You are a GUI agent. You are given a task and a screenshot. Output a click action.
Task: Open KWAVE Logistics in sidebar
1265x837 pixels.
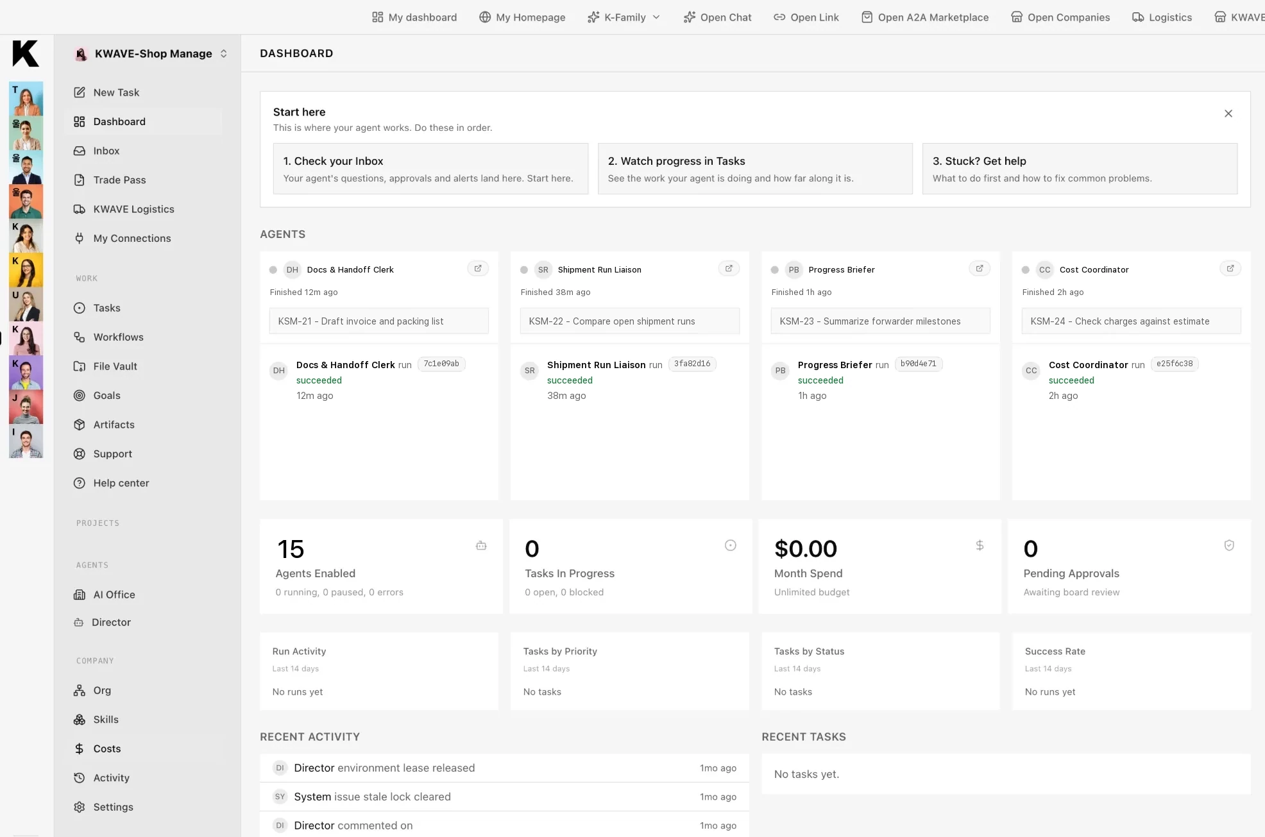tap(142, 209)
